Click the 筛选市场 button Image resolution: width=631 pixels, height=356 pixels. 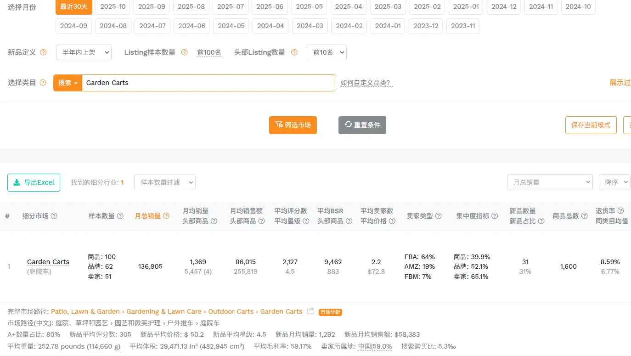click(x=293, y=124)
